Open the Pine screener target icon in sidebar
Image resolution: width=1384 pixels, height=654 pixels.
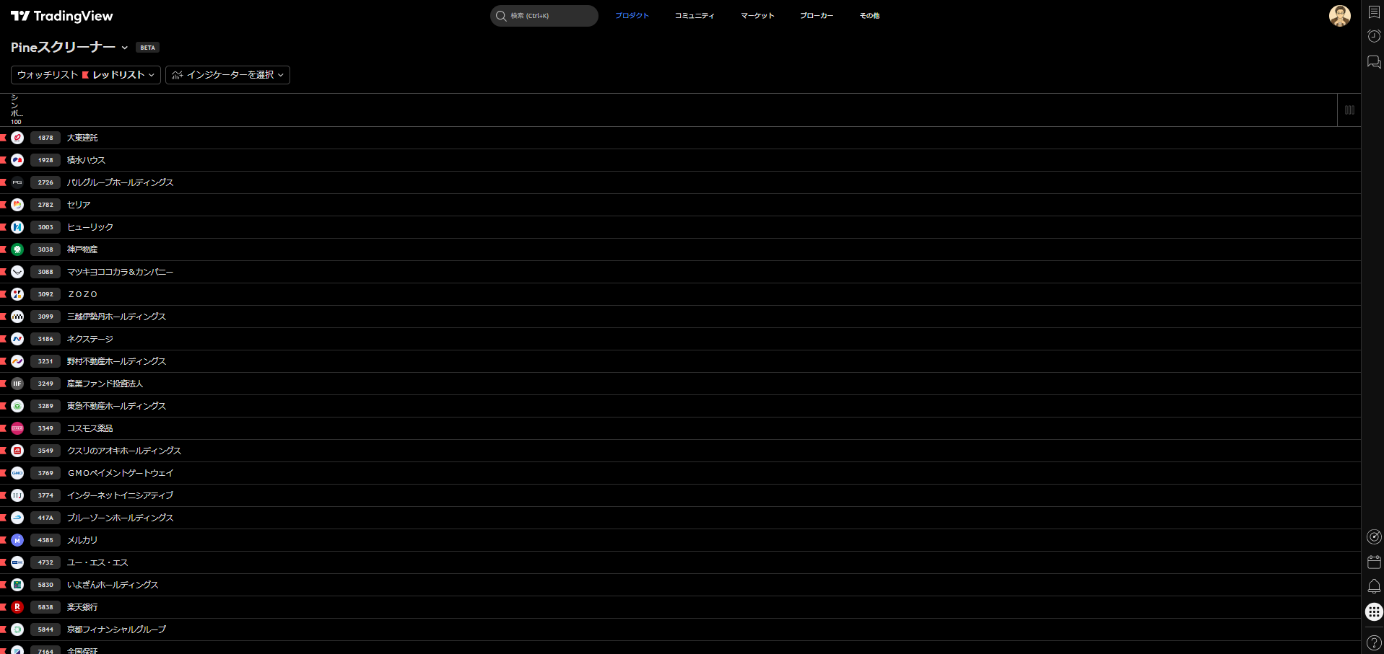(x=1374, y=537)
